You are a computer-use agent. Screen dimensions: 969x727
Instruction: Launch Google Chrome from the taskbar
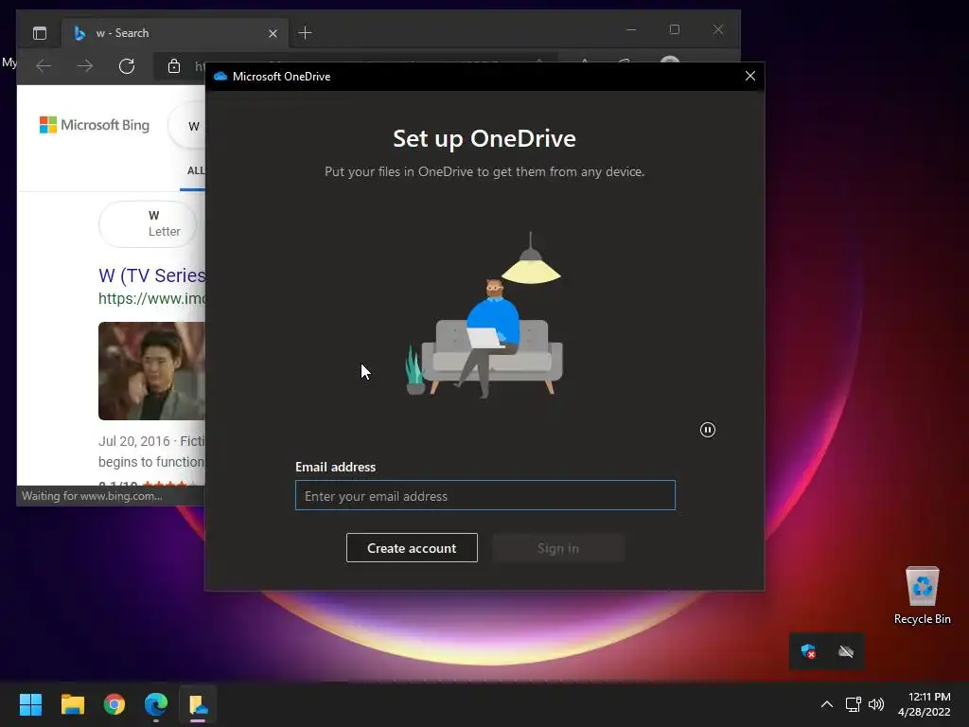115,704
